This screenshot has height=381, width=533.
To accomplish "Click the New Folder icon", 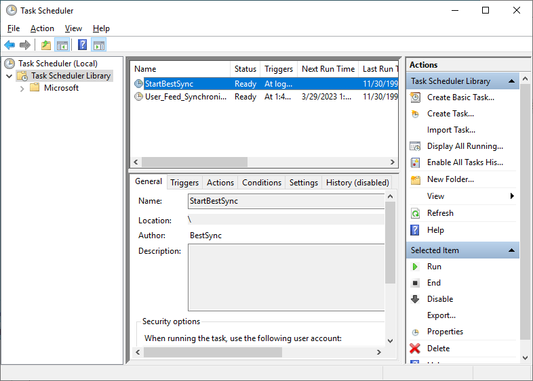I will [x=416, y=179].
